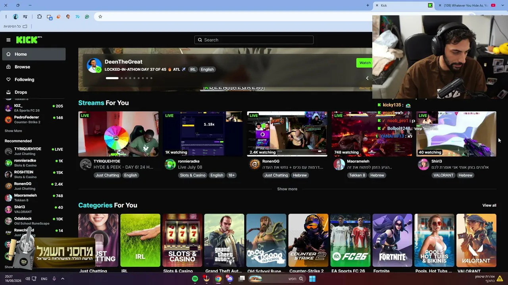Switch to the Kick browser tab
The height and width of the screenshot is (285, 508).
pos(404,6)
